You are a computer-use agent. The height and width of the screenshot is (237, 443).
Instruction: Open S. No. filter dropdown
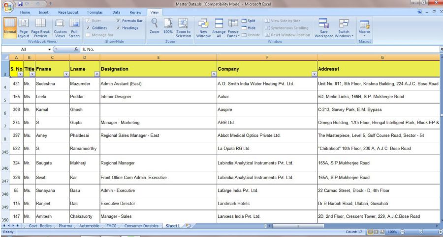[x=20, y=74]
